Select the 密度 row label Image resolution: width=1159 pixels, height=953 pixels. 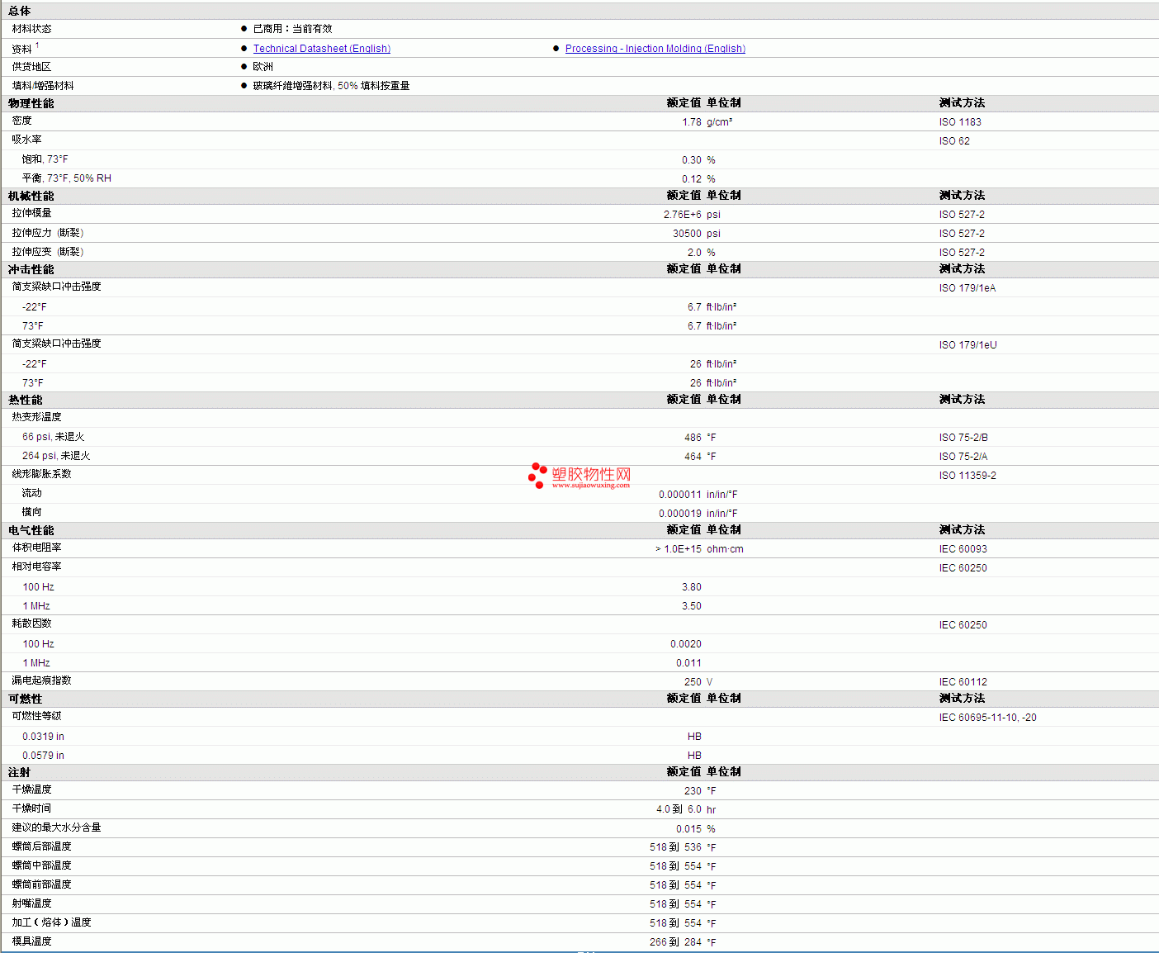pyautogui.click(x=22, y=121)
